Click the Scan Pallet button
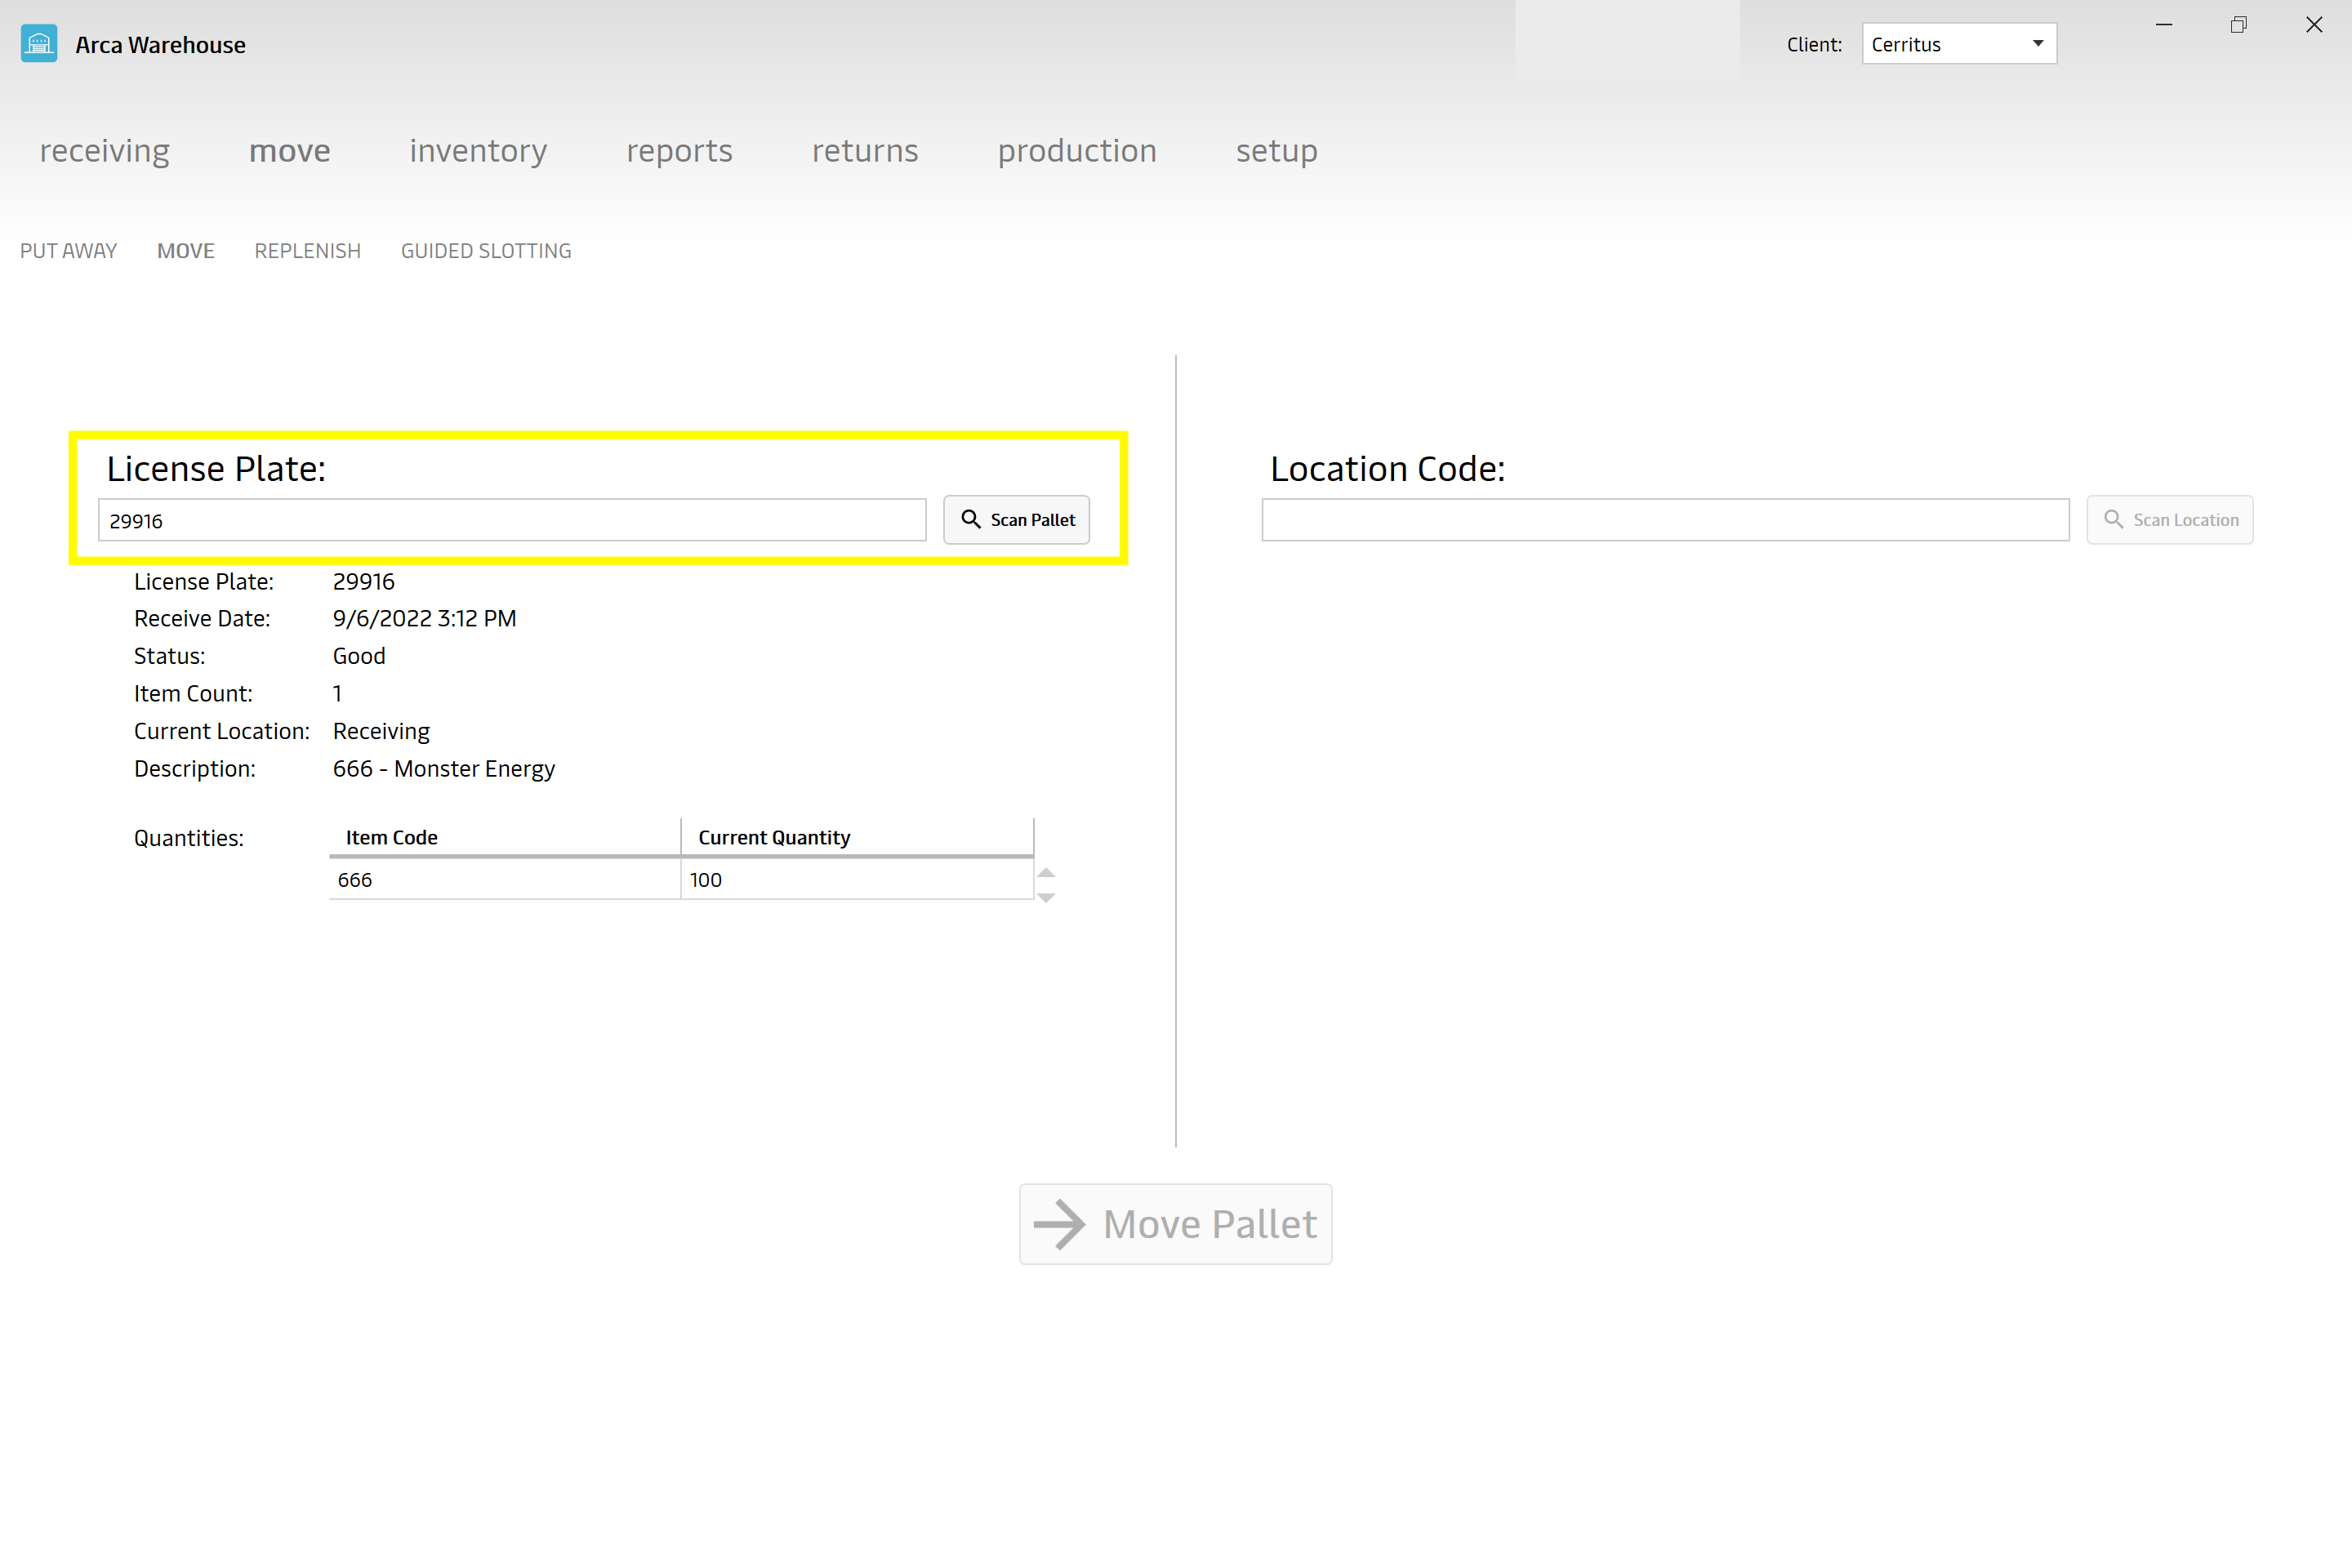 point(1018,519)
